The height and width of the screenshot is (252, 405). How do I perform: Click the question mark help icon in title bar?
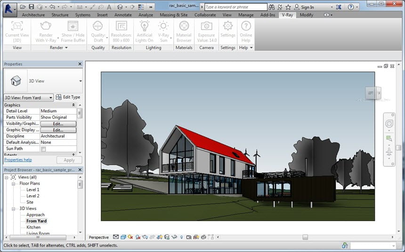click(x=350, y=7)
